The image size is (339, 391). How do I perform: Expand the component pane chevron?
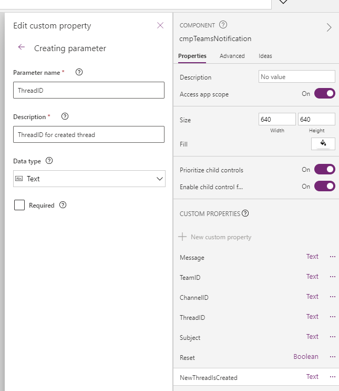pyautogui.click(x=329, y=28)
